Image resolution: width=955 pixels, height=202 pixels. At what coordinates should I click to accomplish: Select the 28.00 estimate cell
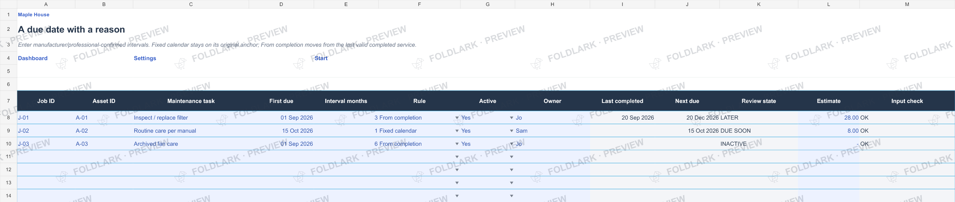(x=829, y=118)
